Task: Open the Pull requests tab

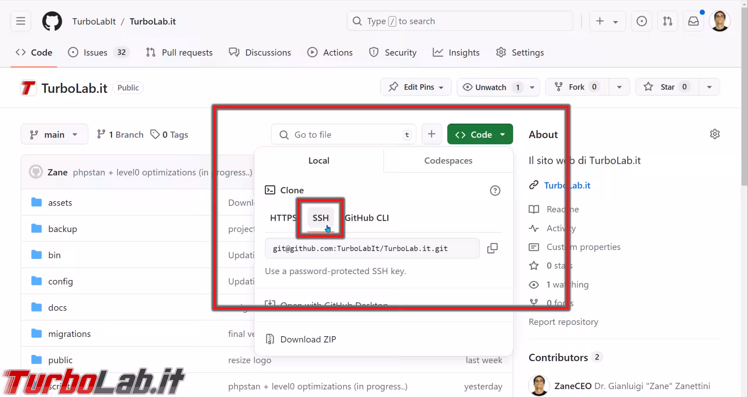Action: (179, 52)
